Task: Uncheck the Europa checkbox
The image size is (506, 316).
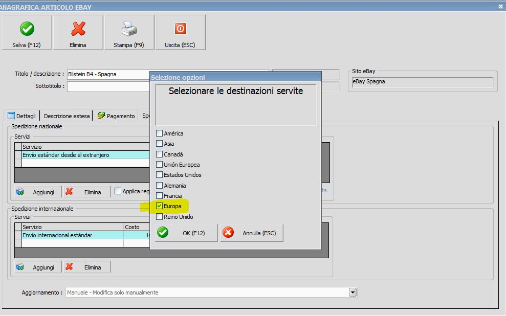Action: coord(160,206)
